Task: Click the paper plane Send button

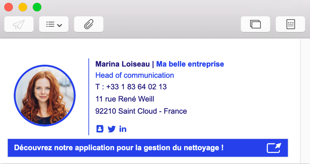Action: 19,24
